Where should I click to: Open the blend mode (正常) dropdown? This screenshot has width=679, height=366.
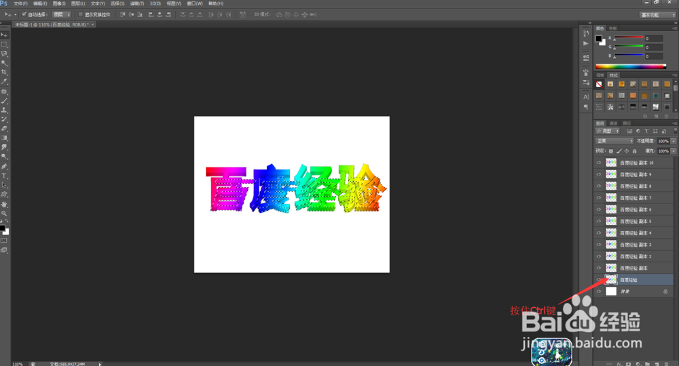coord(614,141)
